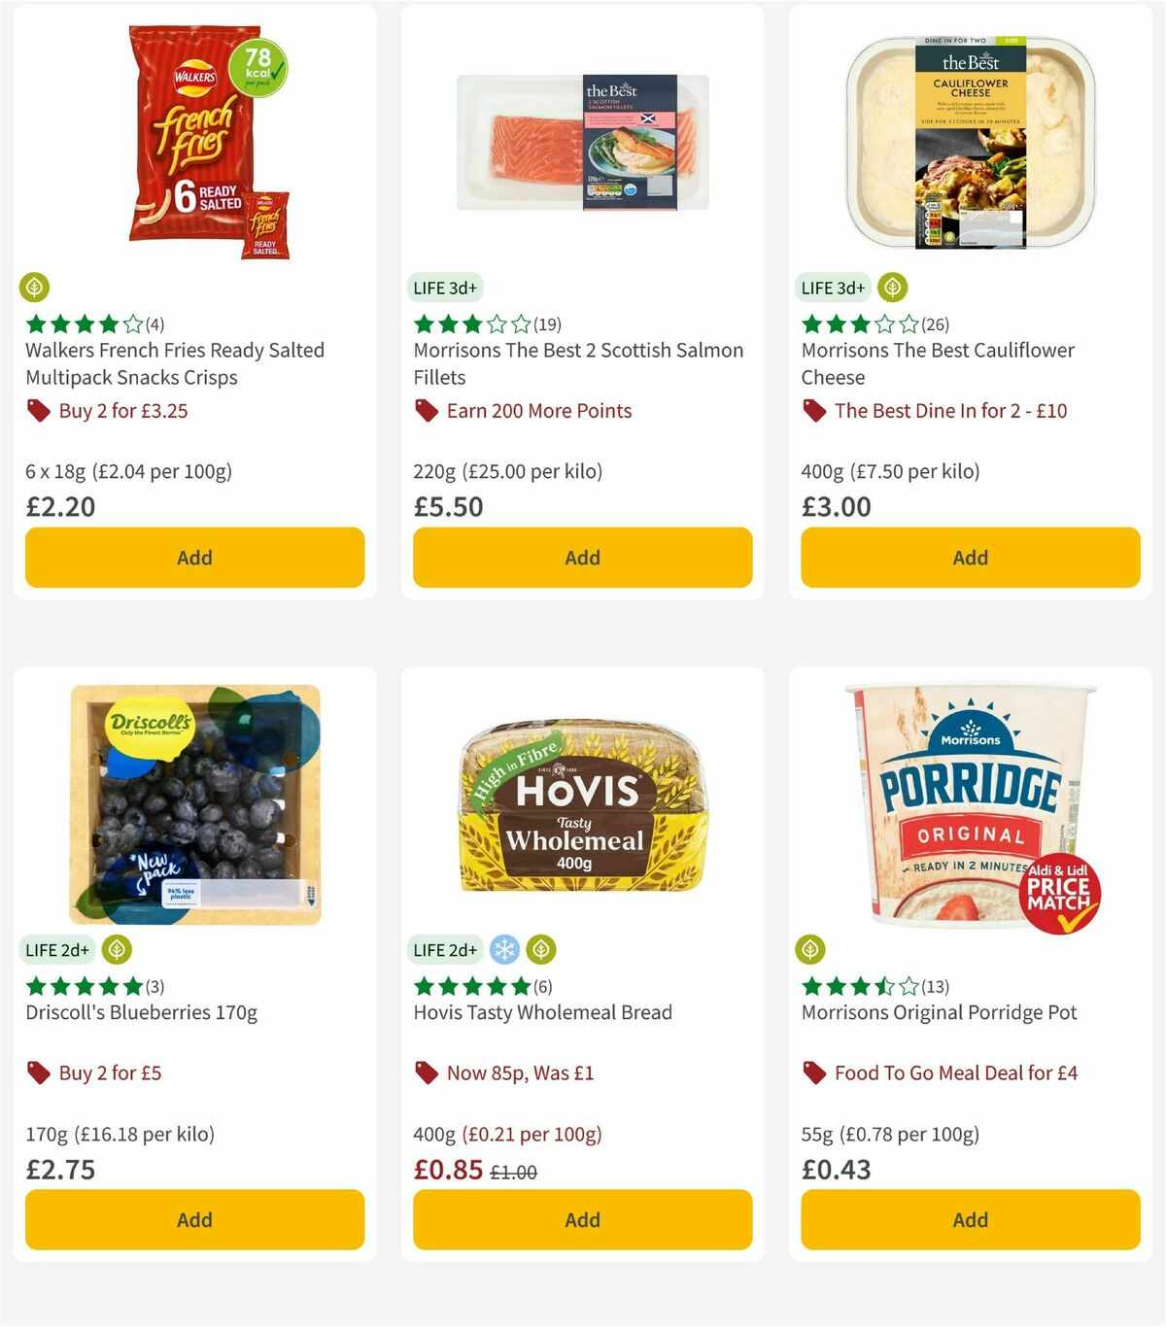Add Walkers French Fries to the basket
1166x1327 pixels.
click(193, 558)
